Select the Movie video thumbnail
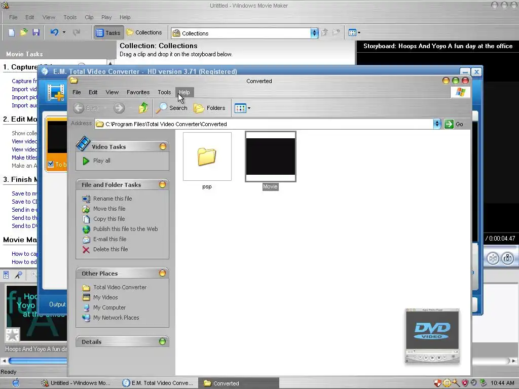 [271, 157]
